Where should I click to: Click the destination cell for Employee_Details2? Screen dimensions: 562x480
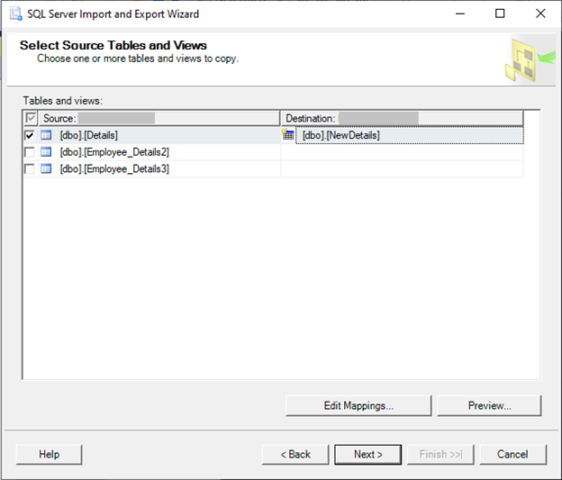tap(403, 152)
